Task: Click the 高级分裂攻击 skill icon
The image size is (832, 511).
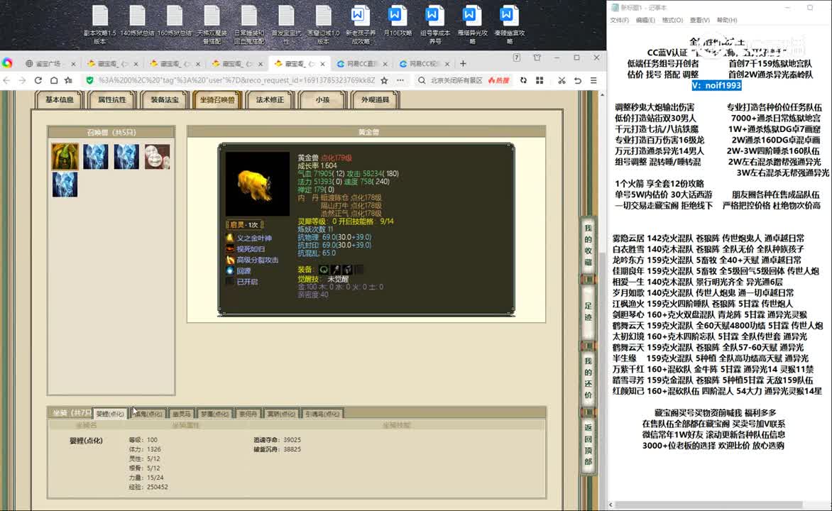Action: tap(230, 260)
